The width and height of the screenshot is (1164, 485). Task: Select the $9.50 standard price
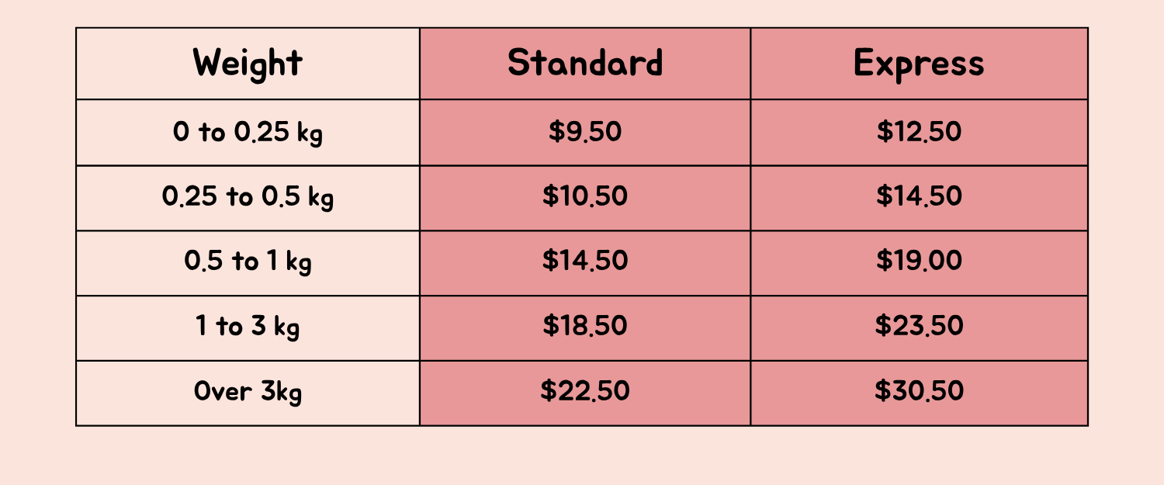585,133
